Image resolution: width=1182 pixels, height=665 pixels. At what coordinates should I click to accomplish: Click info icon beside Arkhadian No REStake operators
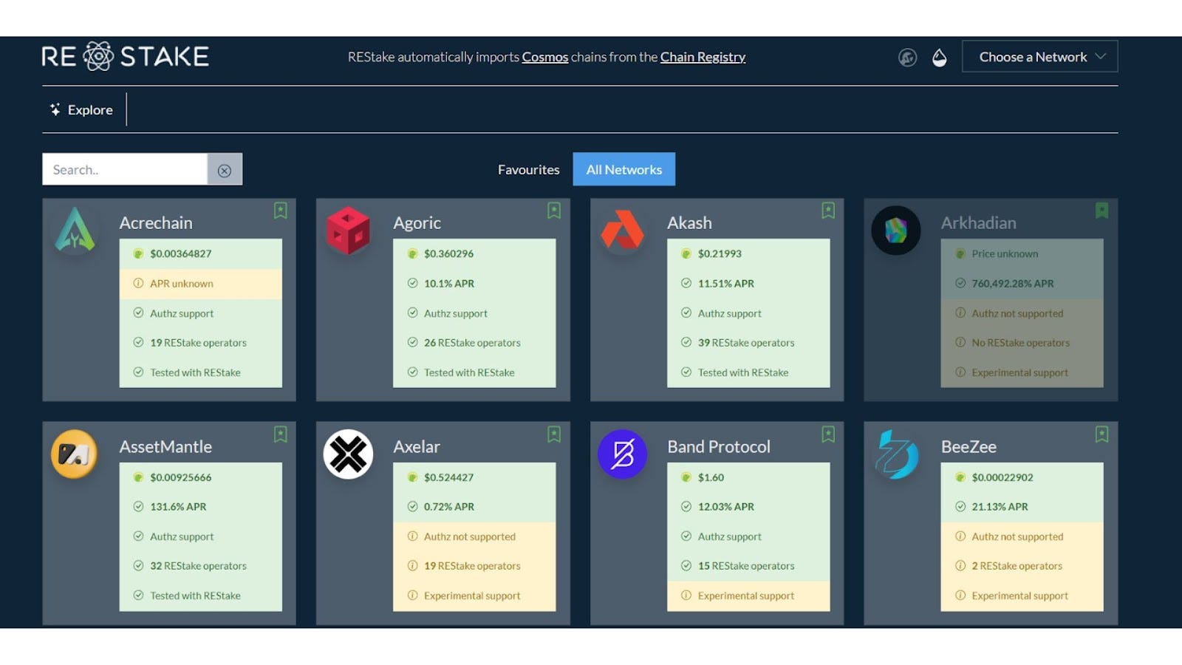click(960, 342)
